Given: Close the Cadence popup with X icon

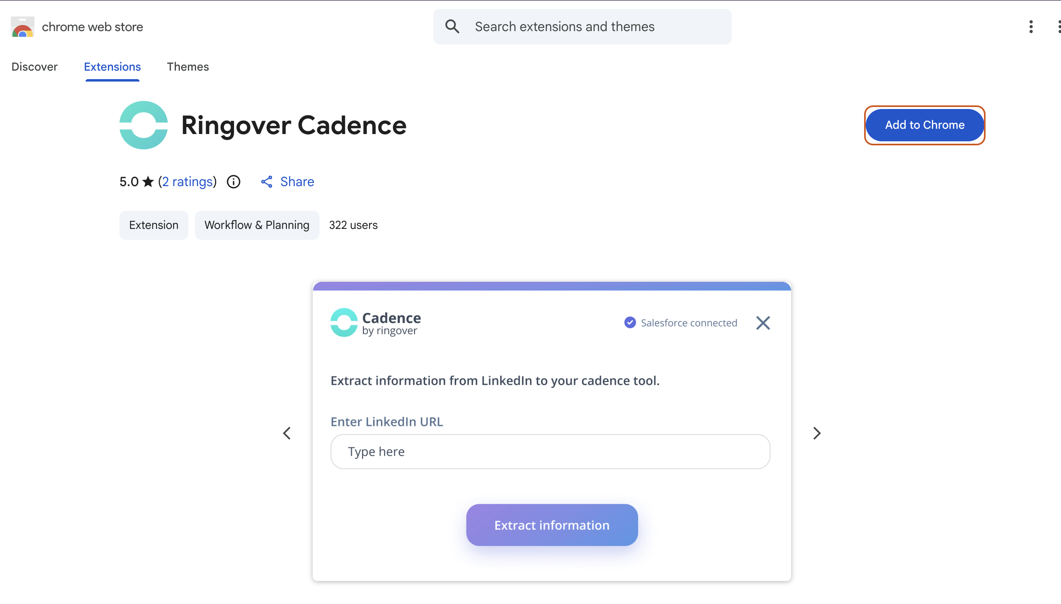Looking at the screenshot, I should (x=762, y=323).
